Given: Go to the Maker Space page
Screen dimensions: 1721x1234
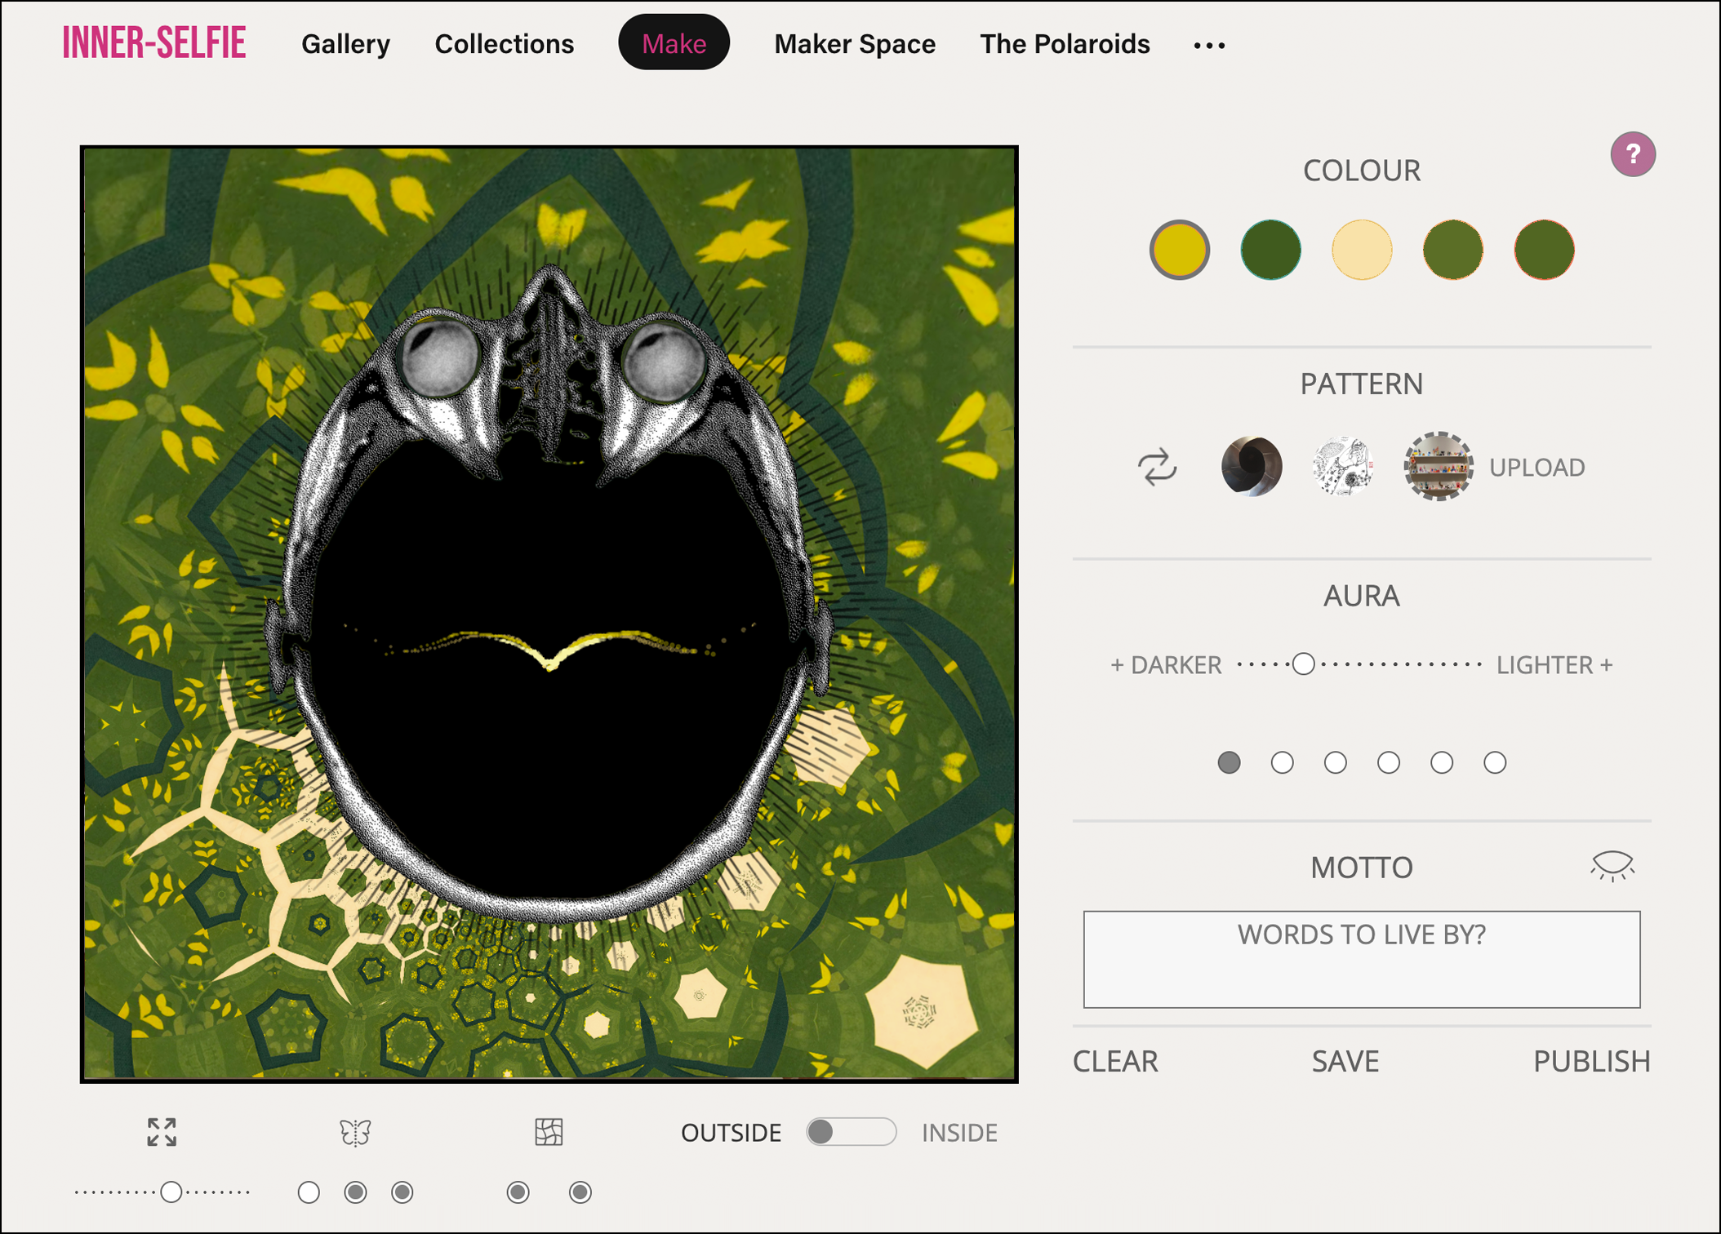Looking at the screenshot, I should pos(854,44).
